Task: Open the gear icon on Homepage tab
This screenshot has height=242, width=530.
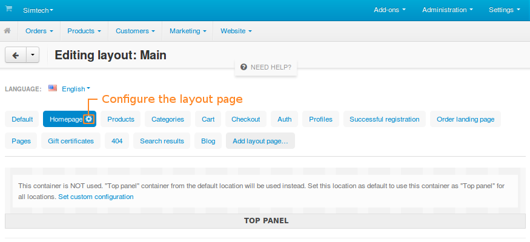Action: (88, 119)
